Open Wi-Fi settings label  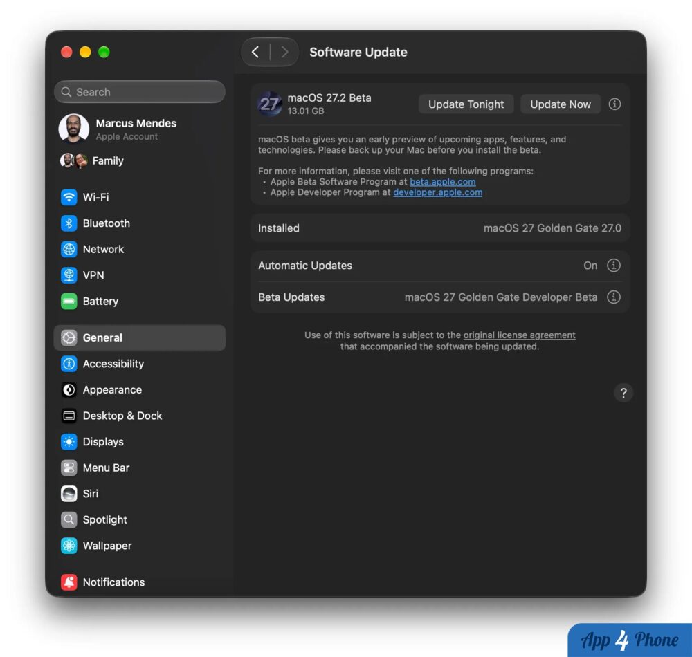95,197
